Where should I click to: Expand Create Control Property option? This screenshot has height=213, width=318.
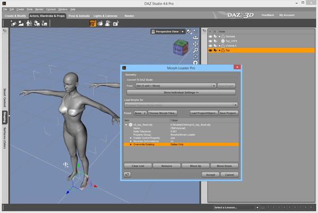(x=130, y=138)
